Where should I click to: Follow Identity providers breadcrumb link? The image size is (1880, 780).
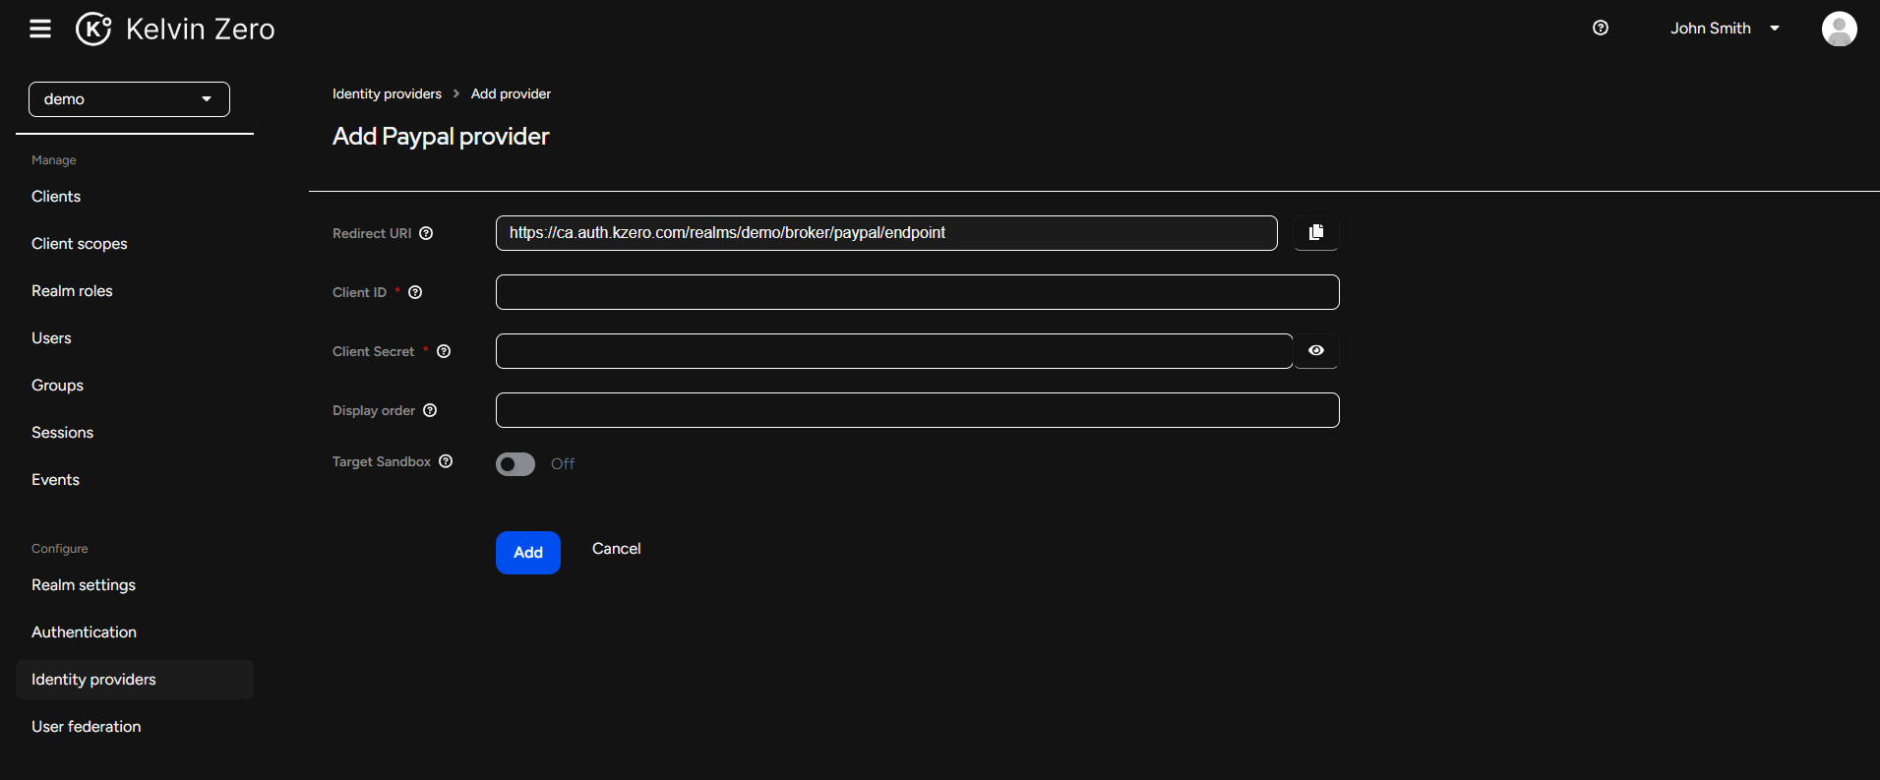pos(387,93)
